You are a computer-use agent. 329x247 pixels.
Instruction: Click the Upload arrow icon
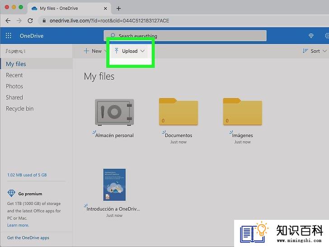click(117, 51)
